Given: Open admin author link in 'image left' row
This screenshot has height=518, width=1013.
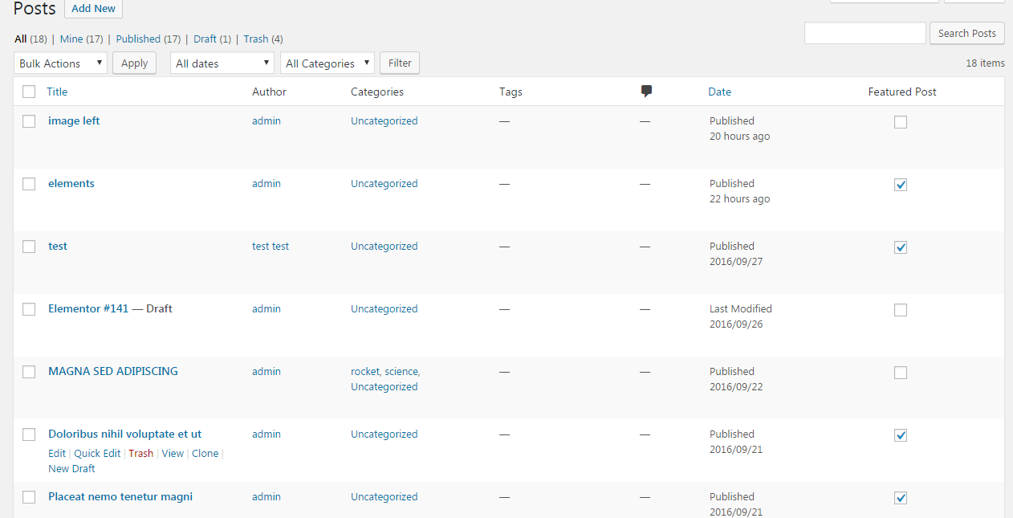Looking at the screenshot, I should tap(266, 120).
